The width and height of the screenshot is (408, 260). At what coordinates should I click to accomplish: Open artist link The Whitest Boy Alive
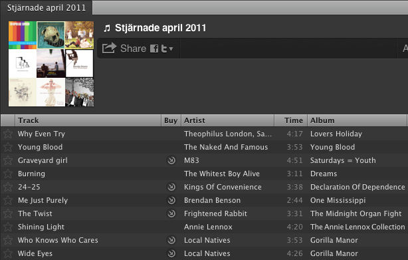click(x=222, y=174)
